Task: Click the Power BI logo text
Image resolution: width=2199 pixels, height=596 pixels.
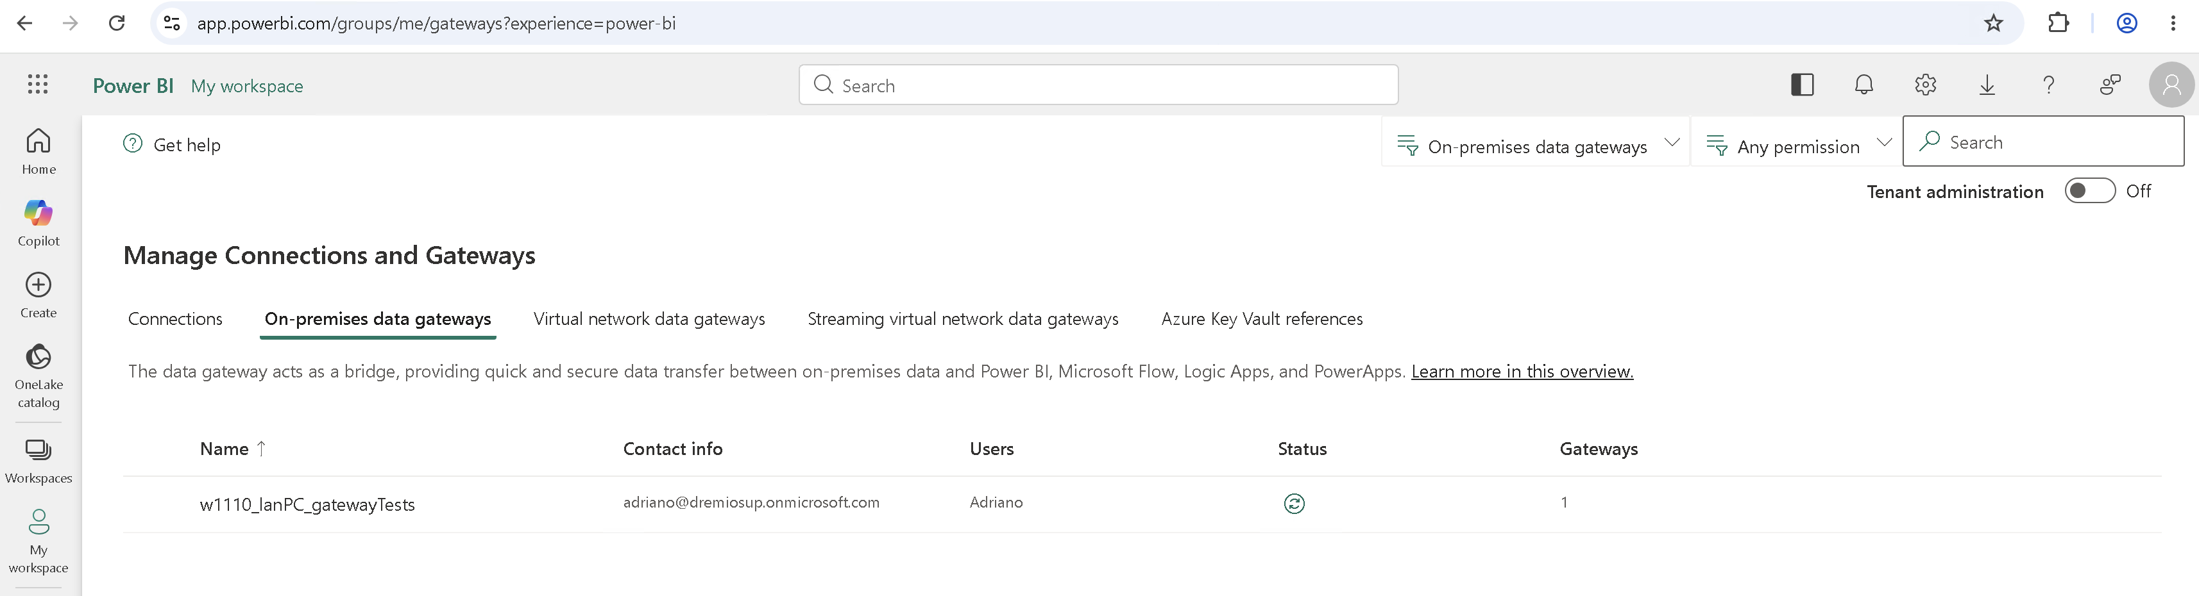Action: [x=133, y=85]
